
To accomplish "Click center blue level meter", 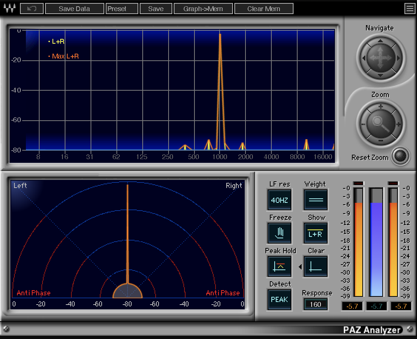I will click(377, 242).
